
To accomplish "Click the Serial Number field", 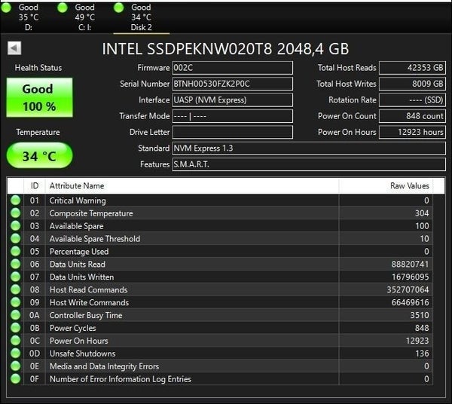I will [x=232, y=84].
